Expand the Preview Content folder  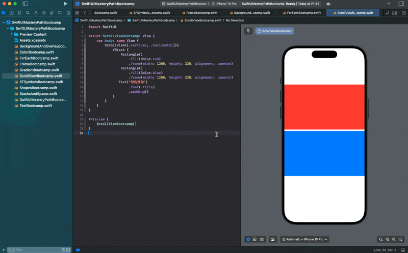click(12, 34)
